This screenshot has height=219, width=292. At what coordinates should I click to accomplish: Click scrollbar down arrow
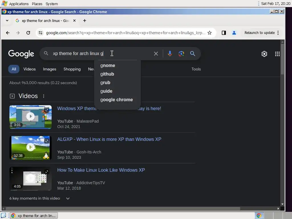pos(282,204)
